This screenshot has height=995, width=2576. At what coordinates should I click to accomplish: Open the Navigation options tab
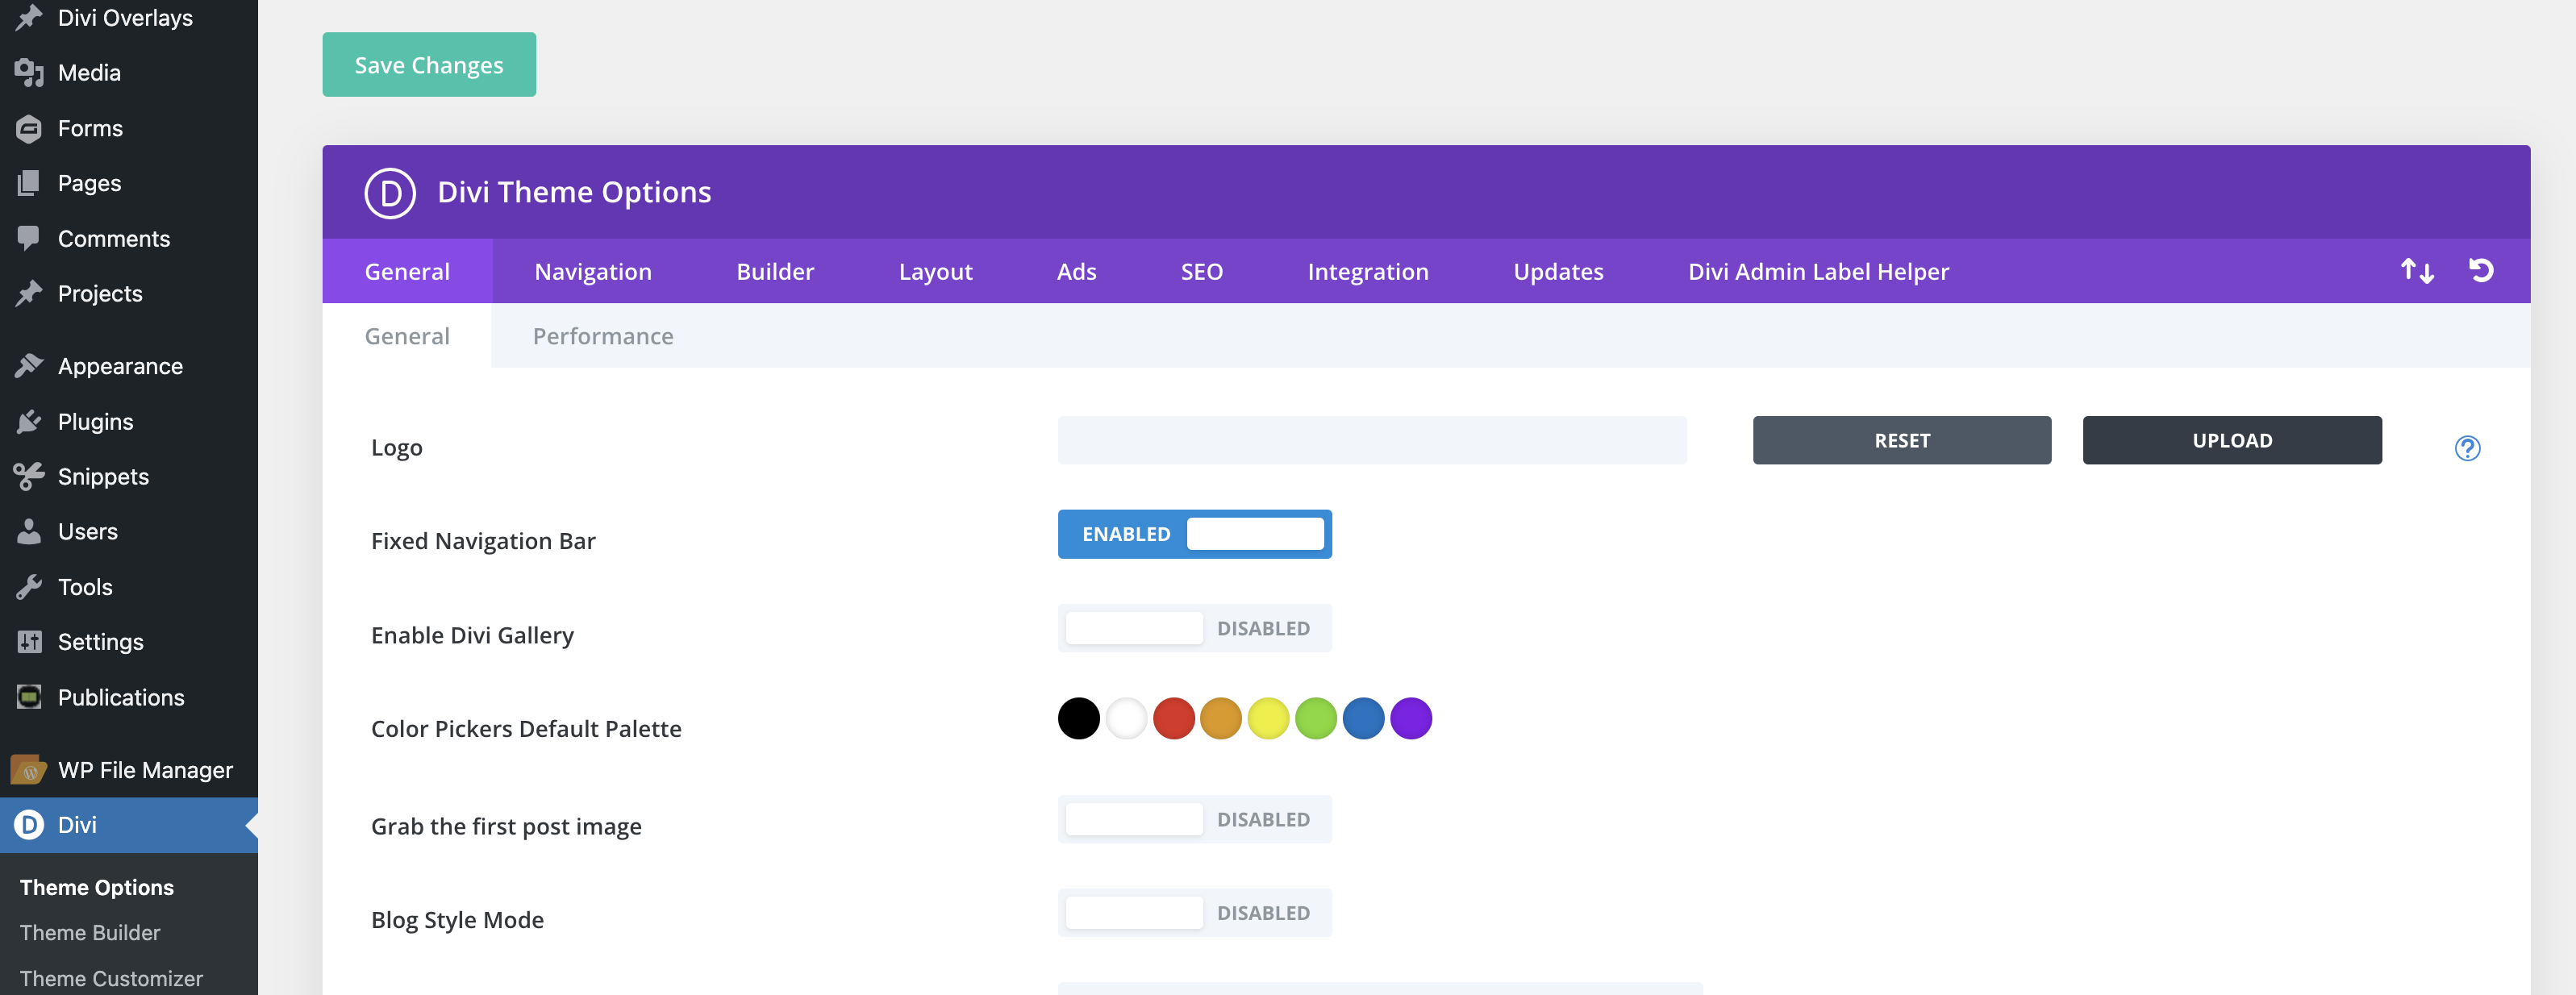[x=592, y=270]
